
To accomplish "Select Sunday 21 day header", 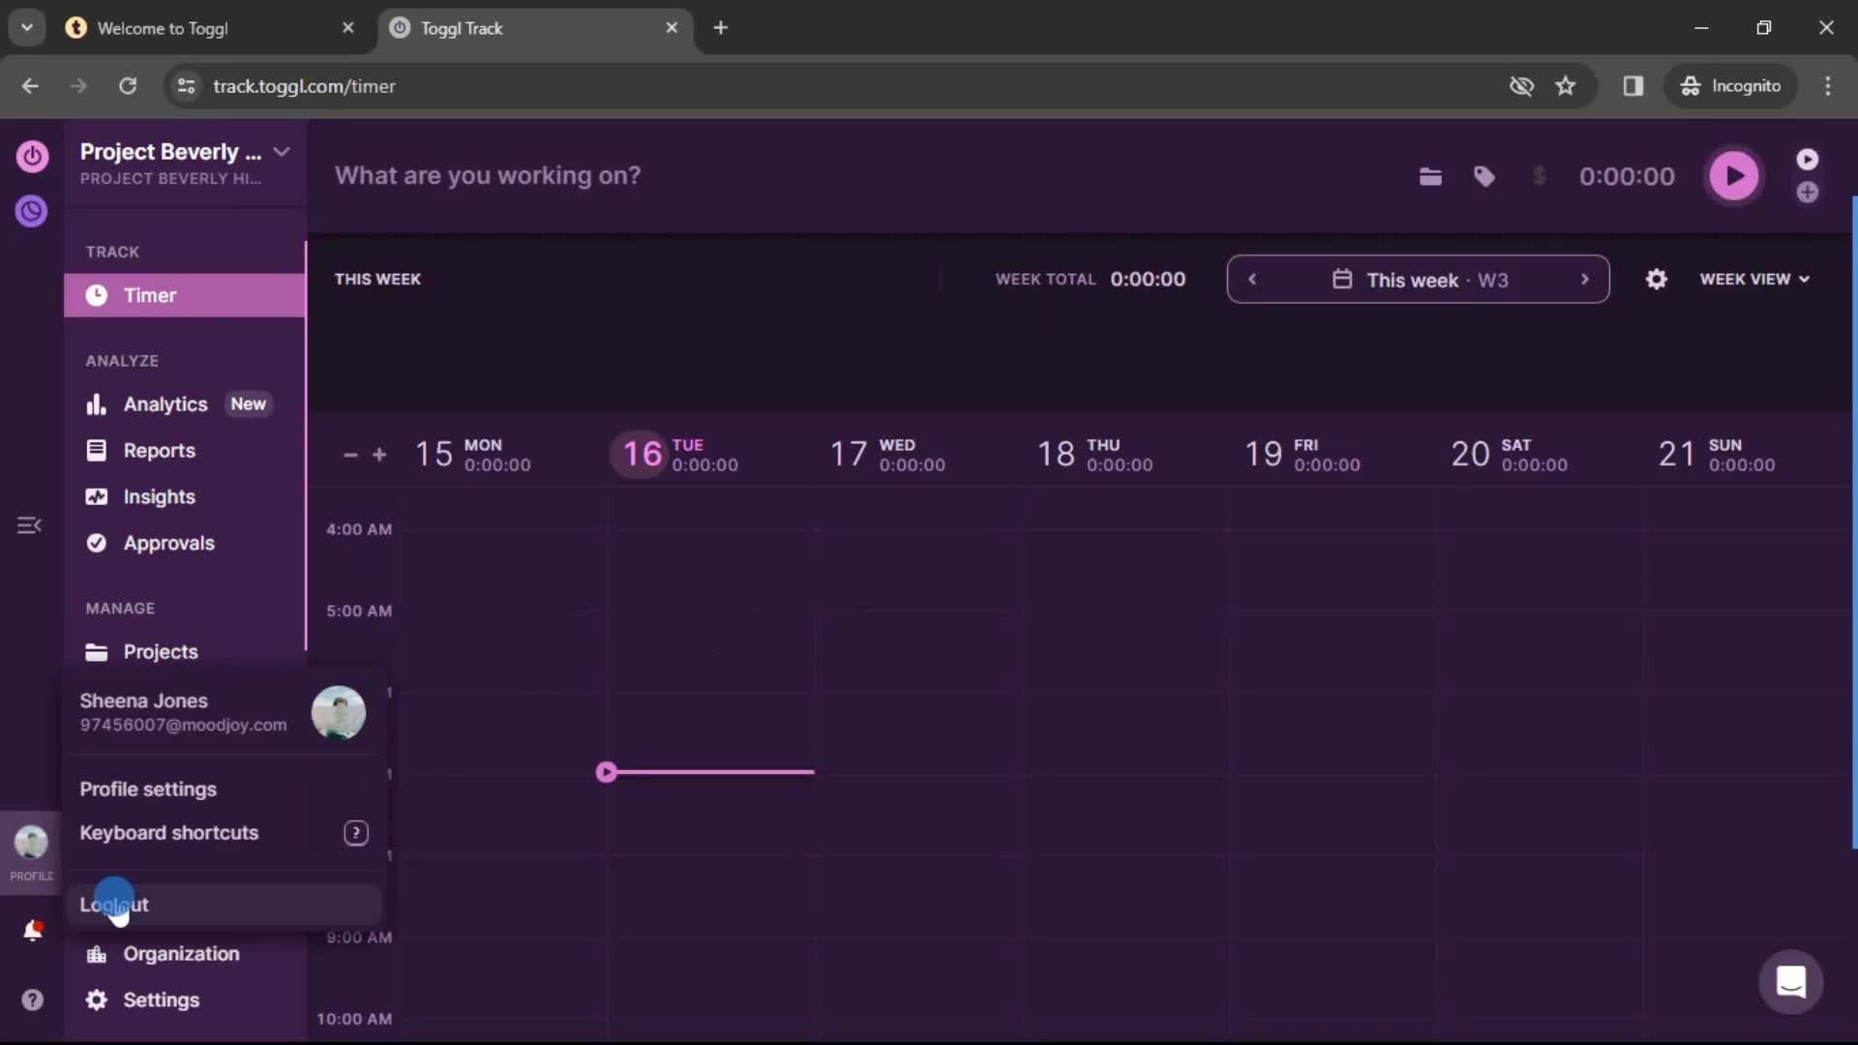I will (1717, 454).
